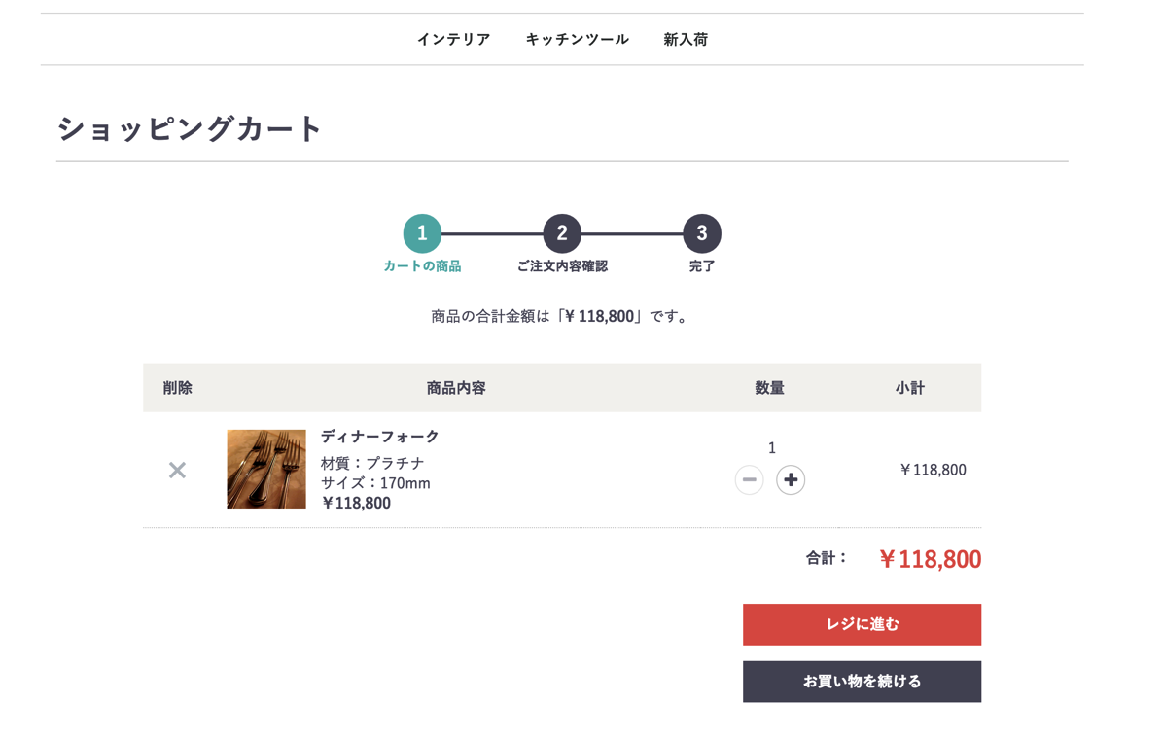This screenshot has width=1163, height=739.
Task: Click the minus icon to decrease quantity
Action: (x=749, y=479)
